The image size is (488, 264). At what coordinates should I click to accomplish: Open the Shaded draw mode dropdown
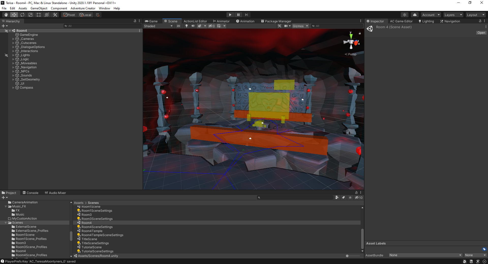pos(158,26)
